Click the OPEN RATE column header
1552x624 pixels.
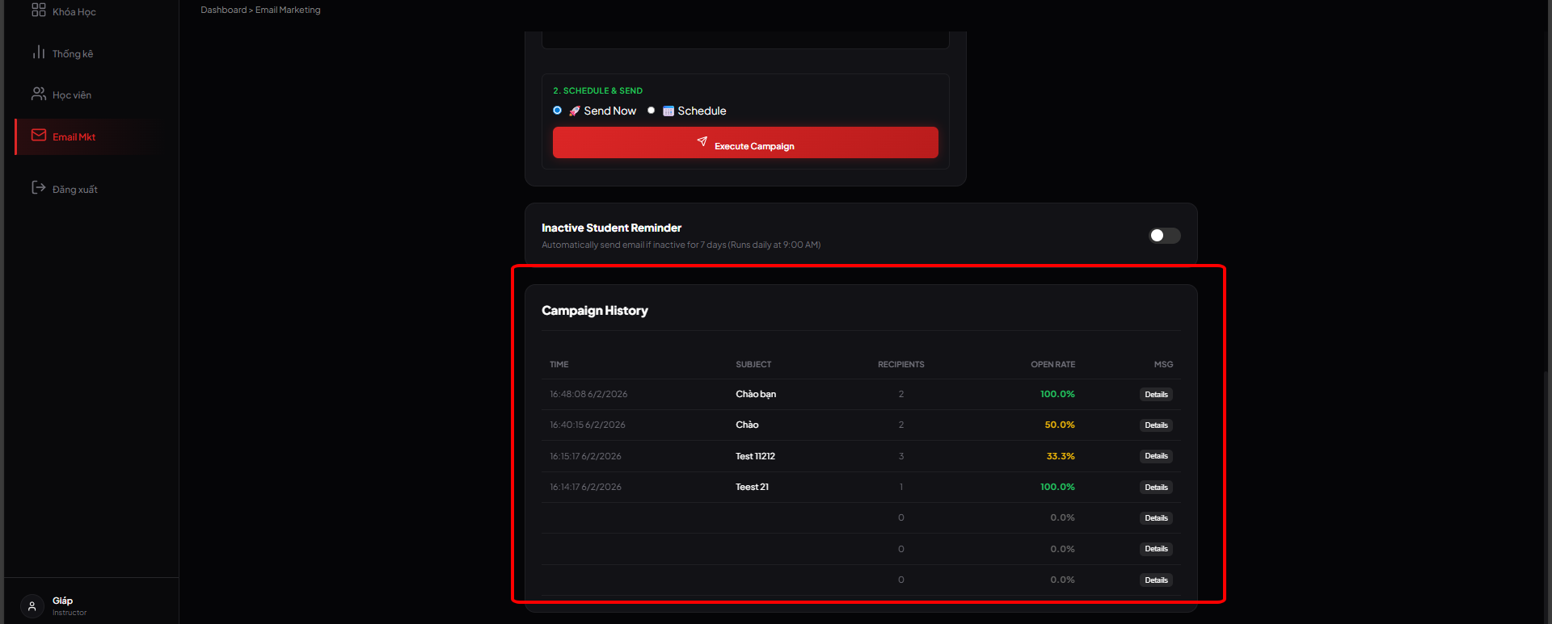tap(1052, 365)
